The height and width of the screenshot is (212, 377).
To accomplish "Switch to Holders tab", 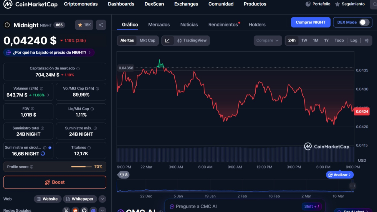I will (x=257, y=25).
